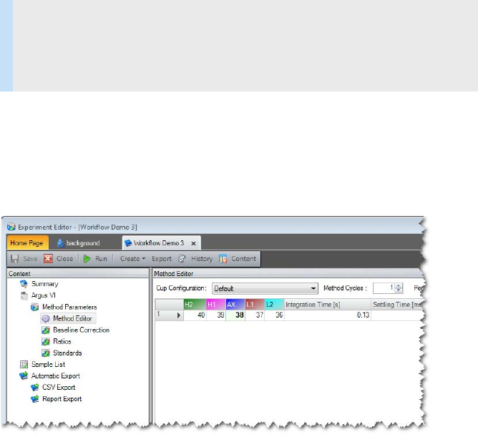The width and height of the screenshot is (478, 437).
Task: Click the red Close X icon
Action: [48, 259]
